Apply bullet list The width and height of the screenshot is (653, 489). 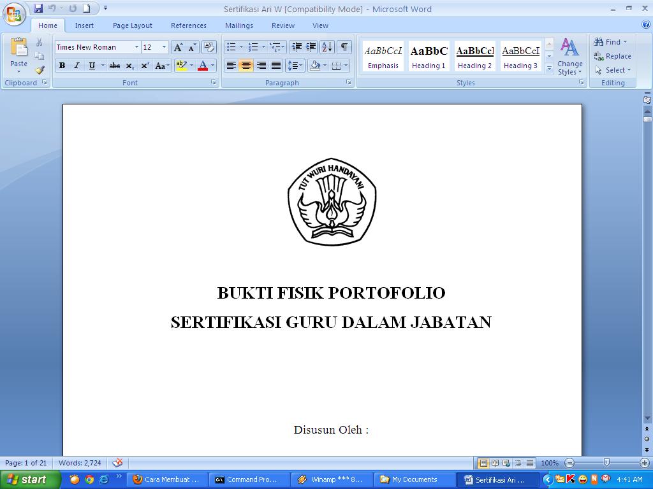pyautogui.click(x=231, y=47)
